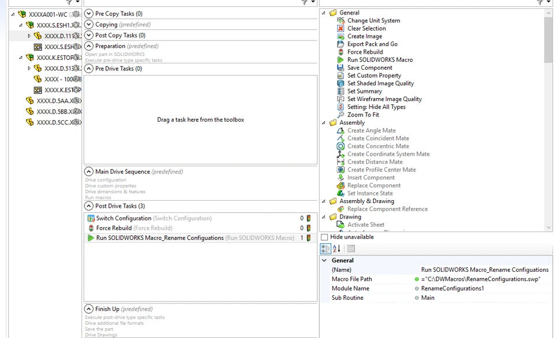Collapse the Finish Up section
554x338 pixels.
pos(89,309)
